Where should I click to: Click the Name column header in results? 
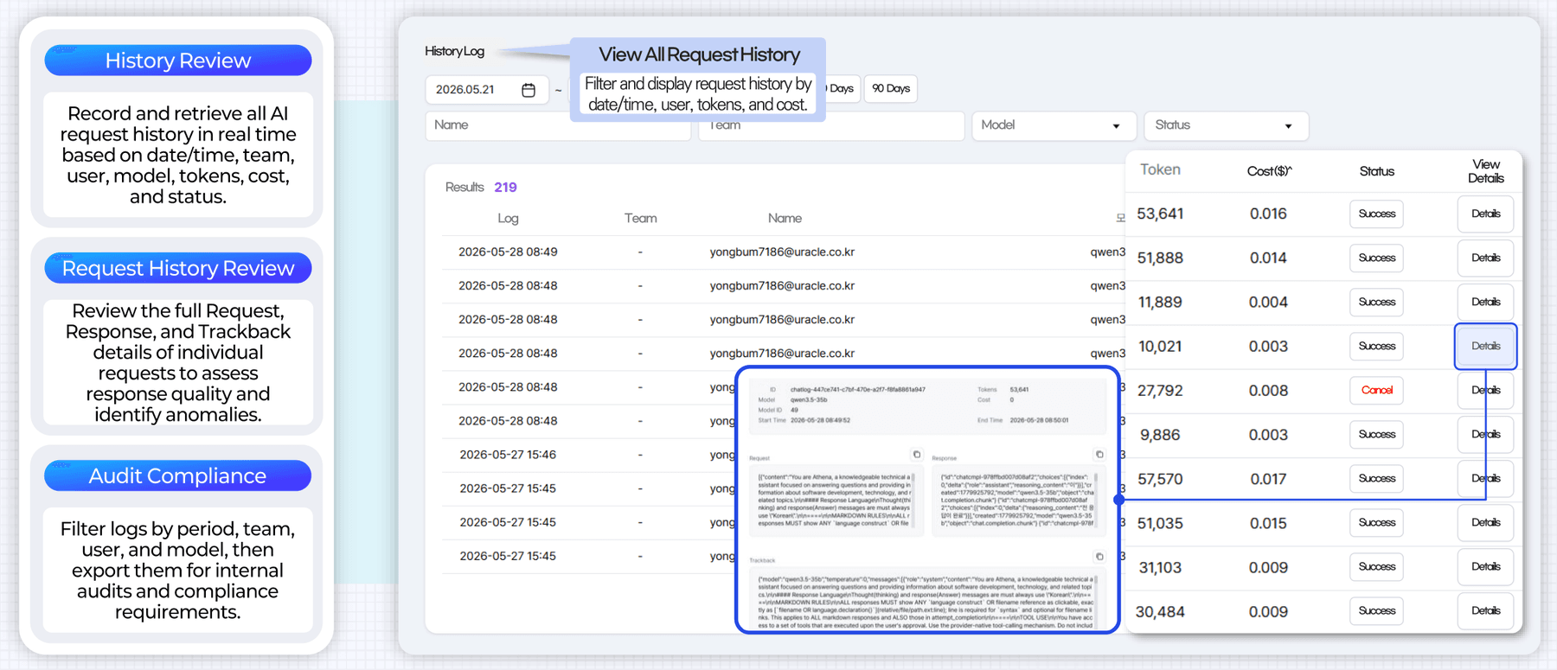point(785,218)
